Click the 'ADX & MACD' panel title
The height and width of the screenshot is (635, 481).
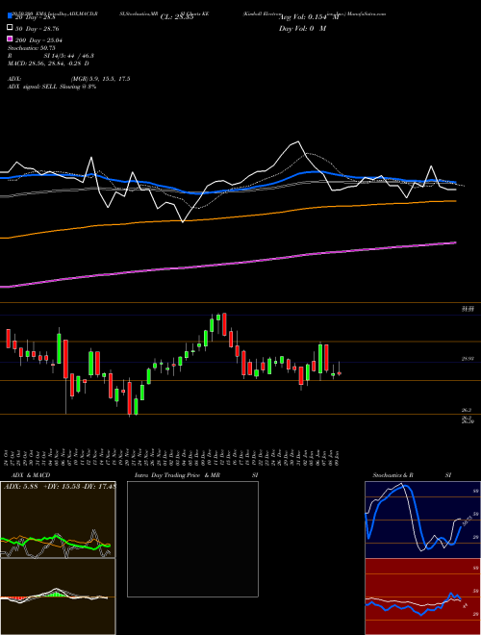coord(31,475)
